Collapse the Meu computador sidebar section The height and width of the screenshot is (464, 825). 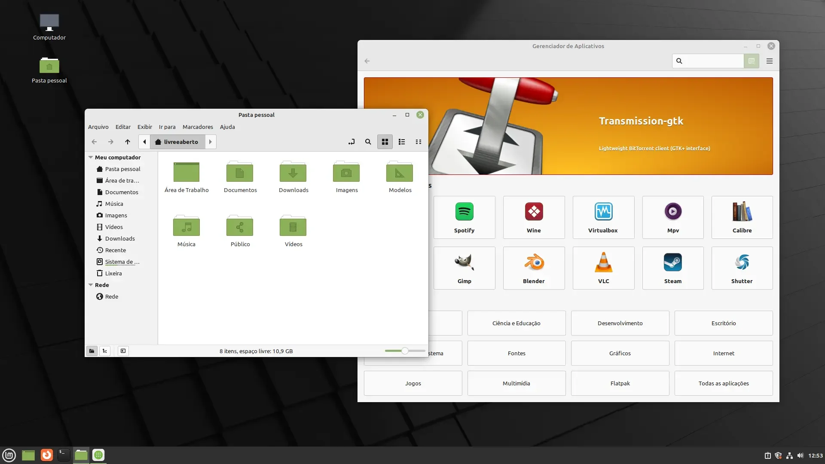point(91,157)
